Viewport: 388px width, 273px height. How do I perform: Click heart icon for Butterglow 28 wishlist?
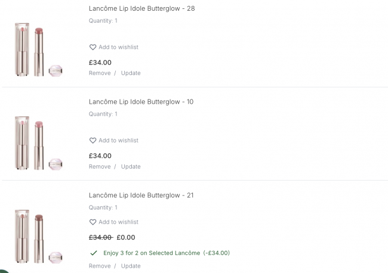coord(93,47)
